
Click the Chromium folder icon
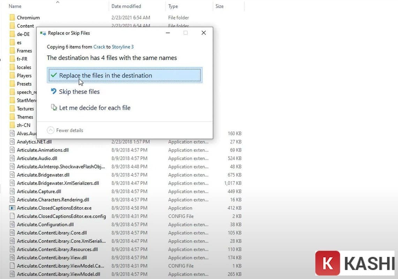12,17
